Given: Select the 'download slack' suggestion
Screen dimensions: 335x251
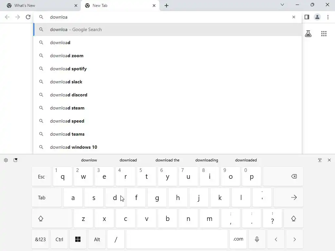Looking at the screenshot, I should tap(167, 82).
